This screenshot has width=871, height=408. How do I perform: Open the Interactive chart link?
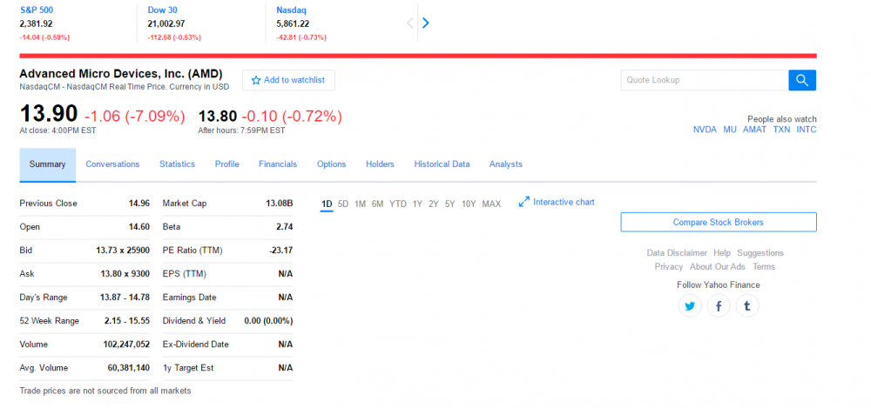coord(557,202)
